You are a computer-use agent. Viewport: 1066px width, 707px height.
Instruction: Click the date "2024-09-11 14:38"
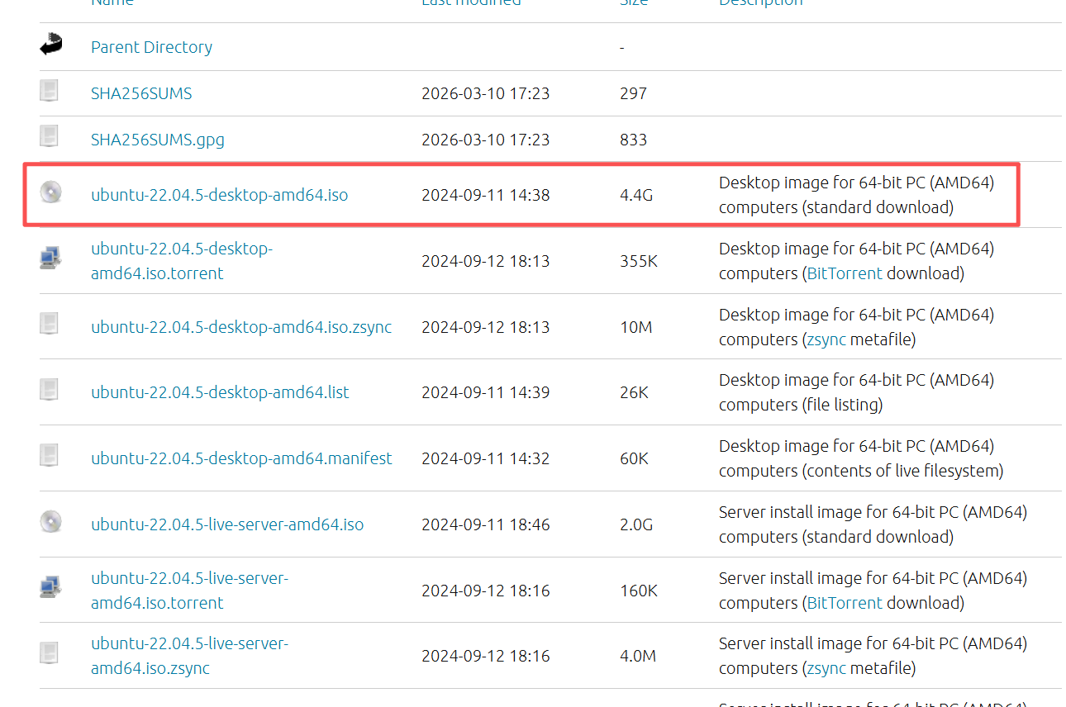point(485,195)
